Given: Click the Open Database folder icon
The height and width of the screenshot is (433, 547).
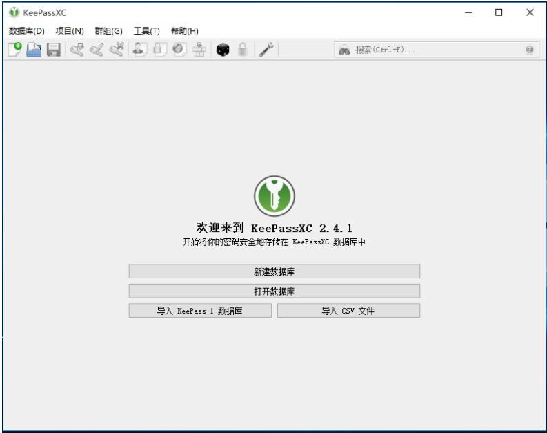Looking at the screenshot, I should click(x=34, y=50).
